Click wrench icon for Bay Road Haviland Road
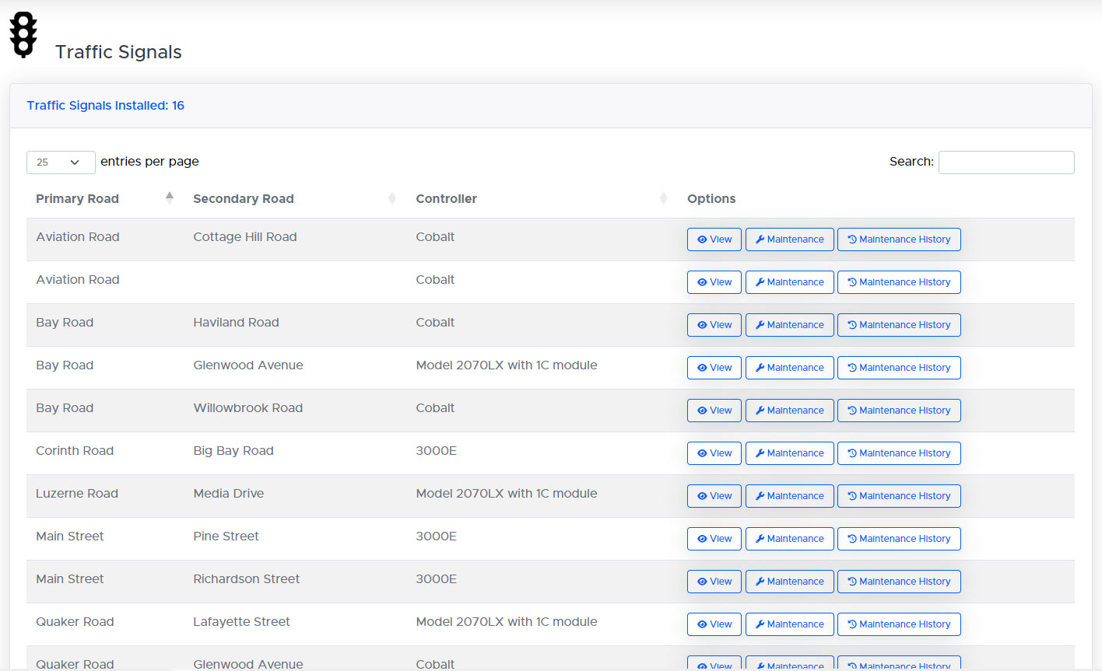 [760, 325]
